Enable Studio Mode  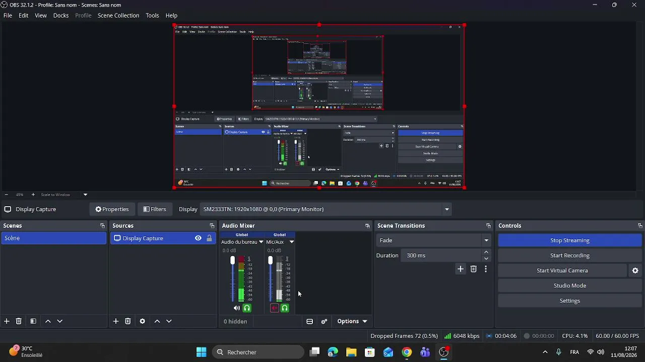pyautogui.click(x=570, y=286)
